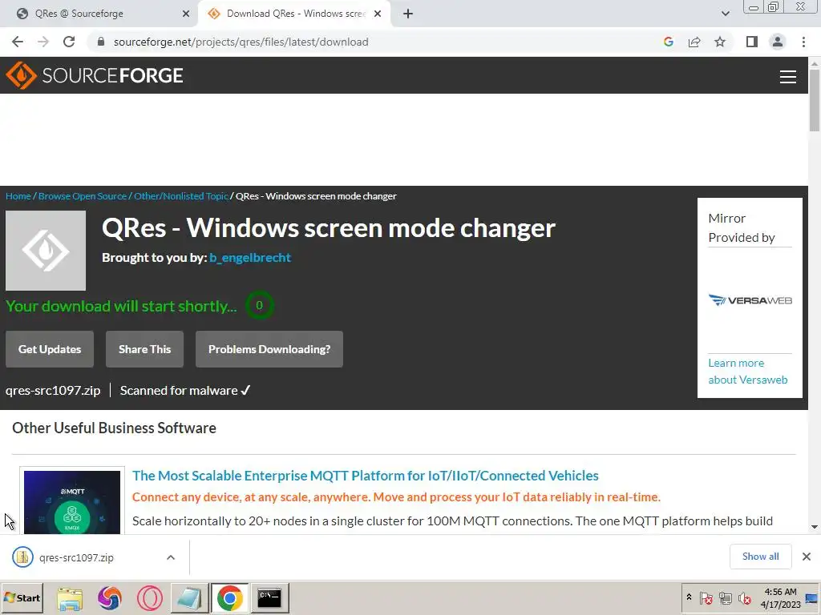This screenshot has height=615, width=821.
Task: Click the green download countdown circle
Action: click(259, 305)
